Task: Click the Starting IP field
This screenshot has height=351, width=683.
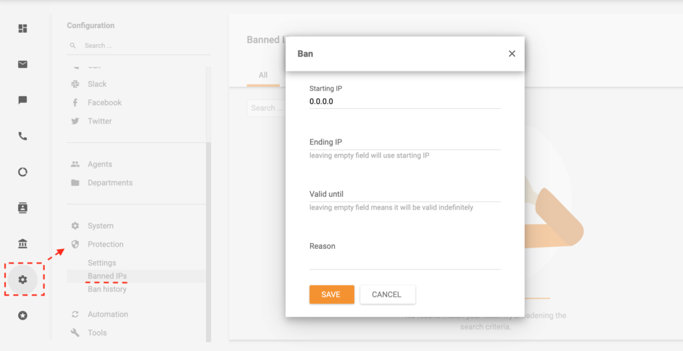Action: [404, 101]
